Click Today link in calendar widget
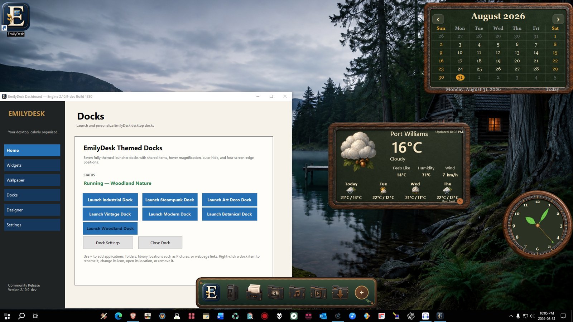573x322 pixels. click(x=552, y=89)
